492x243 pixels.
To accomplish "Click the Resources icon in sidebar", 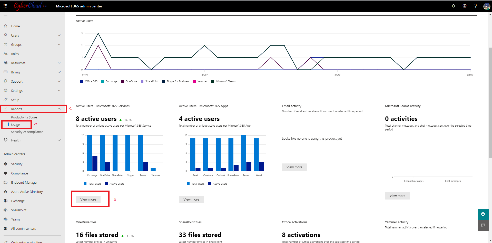I will (6, 63).
